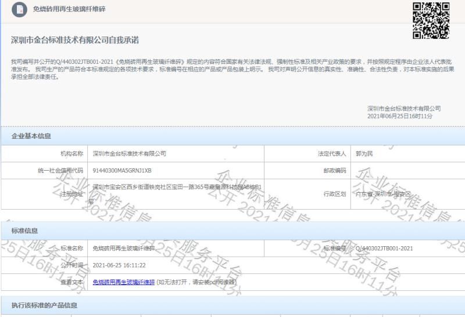465x317 pixels.
Task: Select heading 深圳市金台标准技术有限公司自我承诺
Action: (75, 40)
